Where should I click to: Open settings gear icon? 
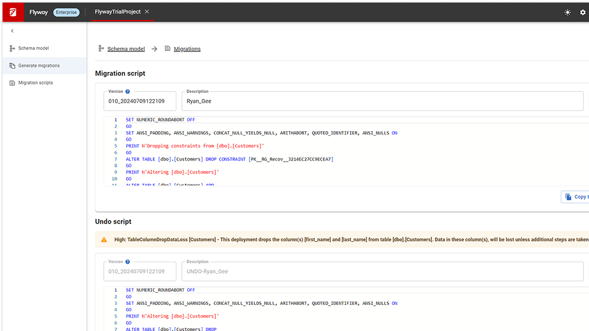[583, 12]
